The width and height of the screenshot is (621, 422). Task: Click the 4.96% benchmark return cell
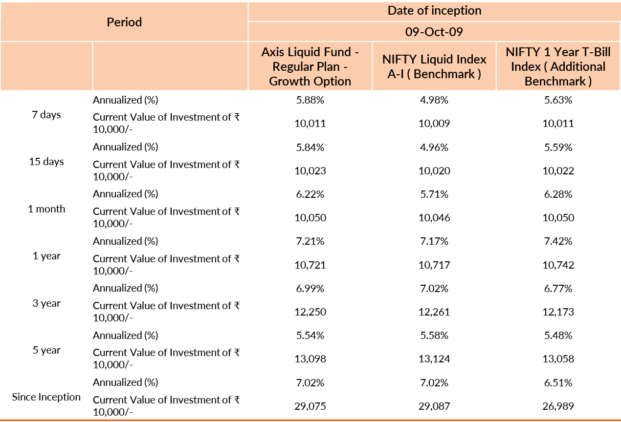(x=434, y=148)
